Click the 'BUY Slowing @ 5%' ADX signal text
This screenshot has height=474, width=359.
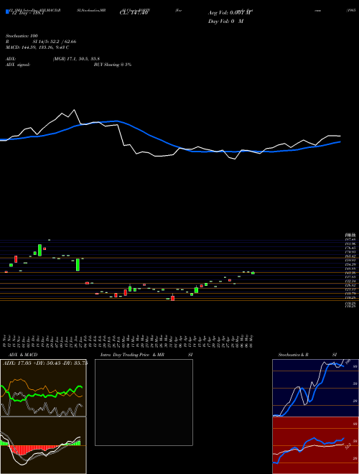click(113, 65)
